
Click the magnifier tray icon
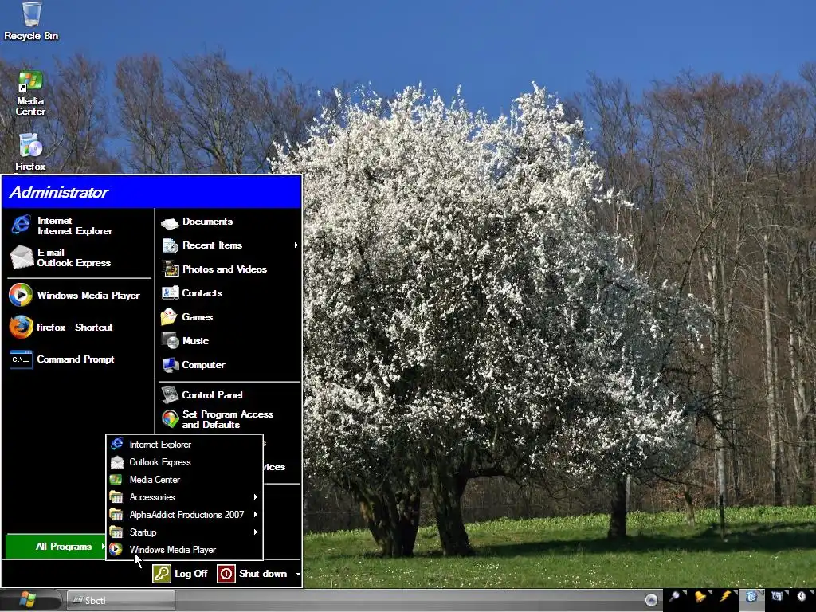point(675,597)
